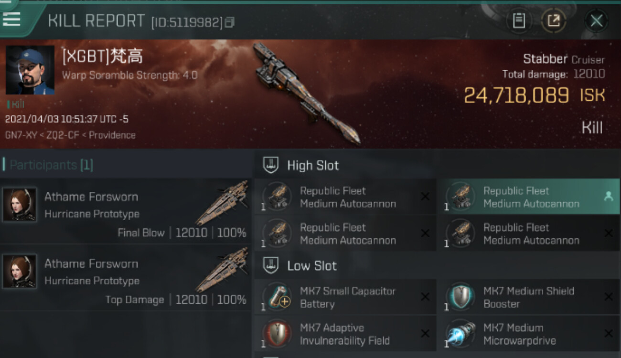Click the Stabber ship image
This screenshot has height=358, width=621.
(306, 93)
